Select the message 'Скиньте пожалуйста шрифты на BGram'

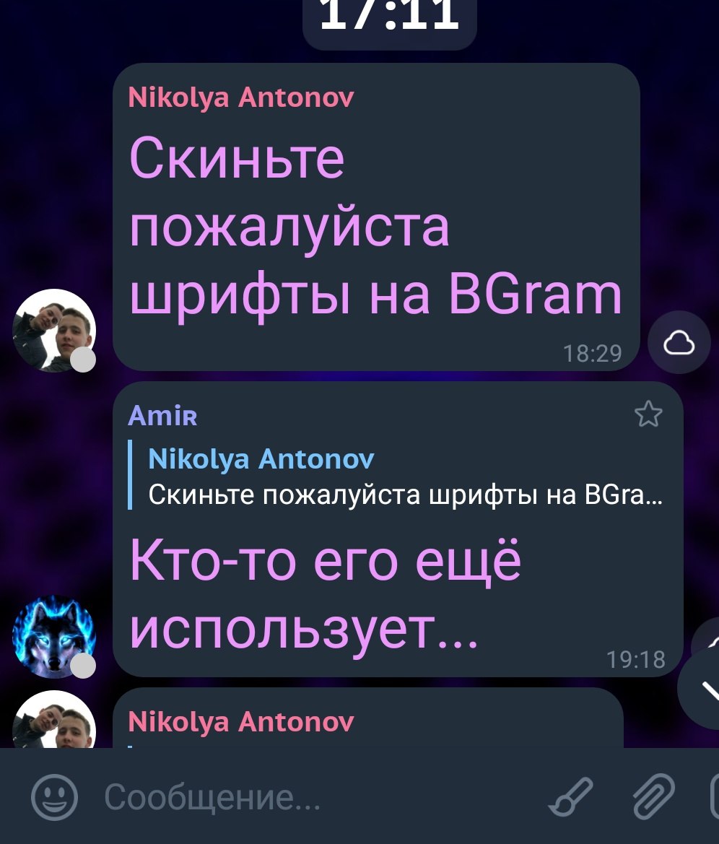tap(375, 225)
